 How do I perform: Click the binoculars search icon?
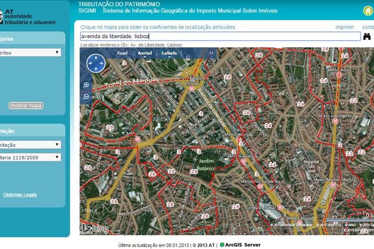click(x=367, y=36)
